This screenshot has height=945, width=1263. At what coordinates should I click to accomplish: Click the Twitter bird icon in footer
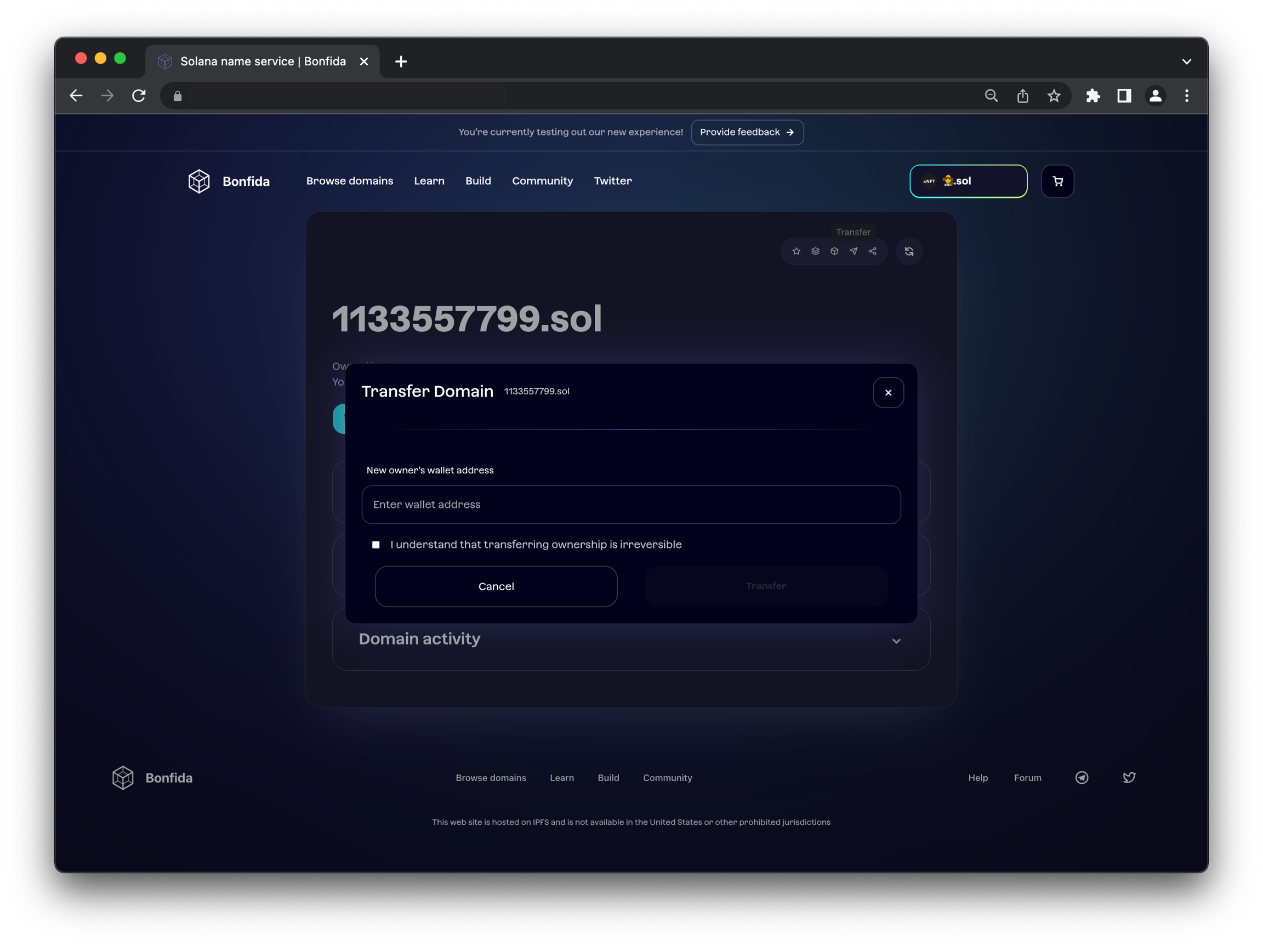[1129, 778]
